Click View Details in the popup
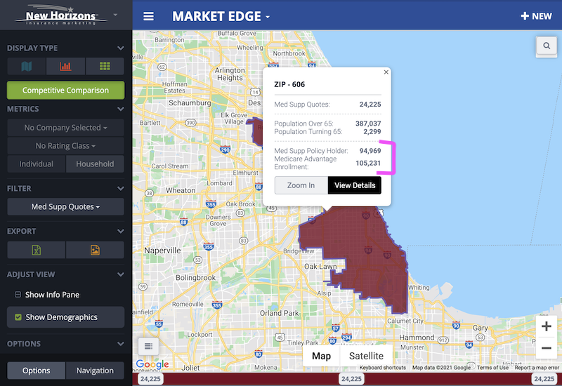 tap(355, 185)
